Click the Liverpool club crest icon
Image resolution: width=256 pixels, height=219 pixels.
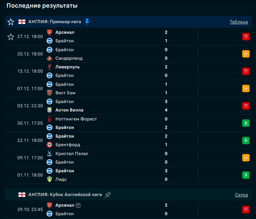click(x=49, y=67)
